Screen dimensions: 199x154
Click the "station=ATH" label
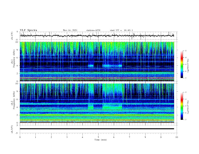93,30
